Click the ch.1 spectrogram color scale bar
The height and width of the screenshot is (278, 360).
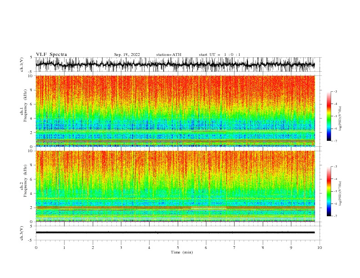click(x=329, y=116)
